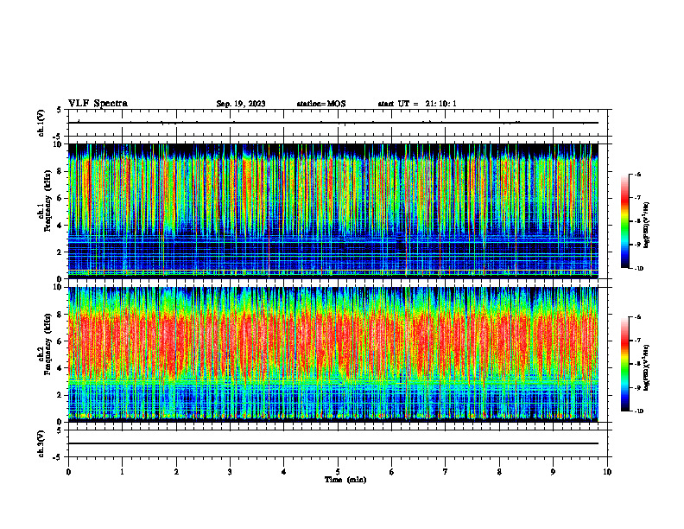The height and width of the screenshot is (529, 684).
Task: Click the "ch.3(V)" axis label
Action: coord(41,443)
